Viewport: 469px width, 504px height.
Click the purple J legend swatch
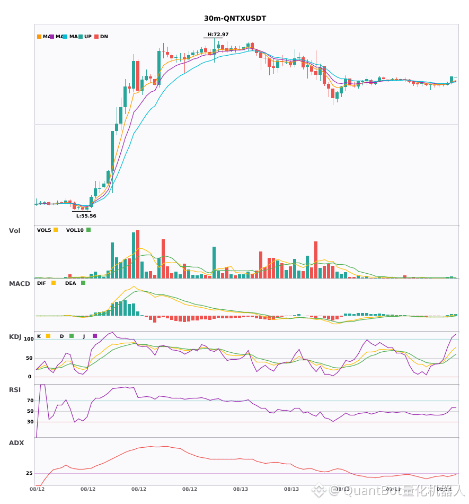point(95,336)
